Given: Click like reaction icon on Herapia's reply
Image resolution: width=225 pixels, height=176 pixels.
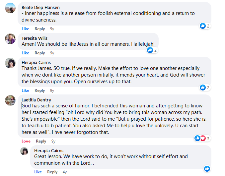Looking at the screenshot, I should click(207, 168).
